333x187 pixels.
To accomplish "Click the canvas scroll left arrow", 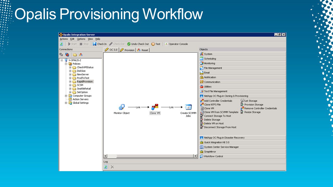I will pyautogui.click(x=105, y=156).
